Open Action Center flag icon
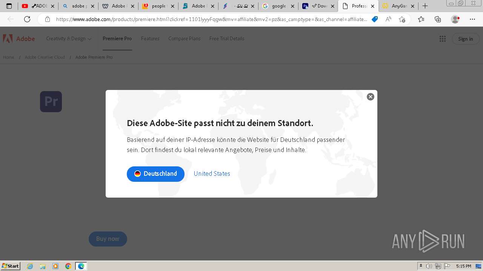 pyautogui.click(x=447, y=266)
